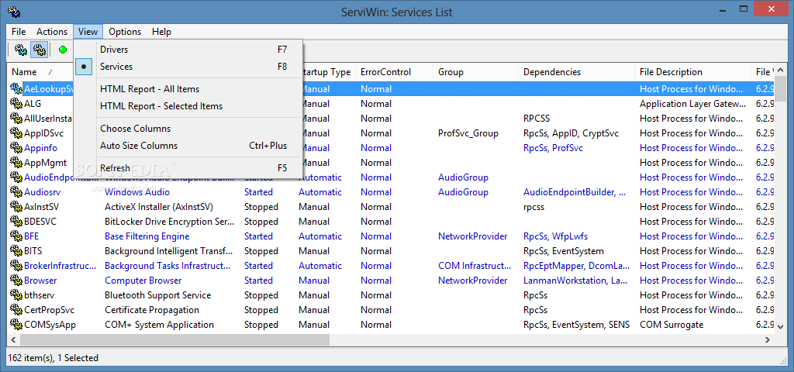The width and height of the screenshot is (794, 372).
Task: Click the gear icon of Audiosrv row
Action: [17, 192]
